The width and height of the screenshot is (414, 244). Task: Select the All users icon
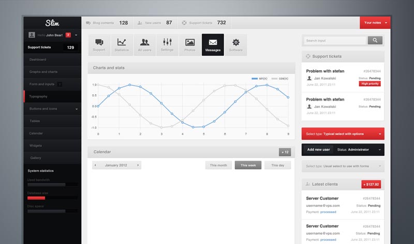point(144,44)
